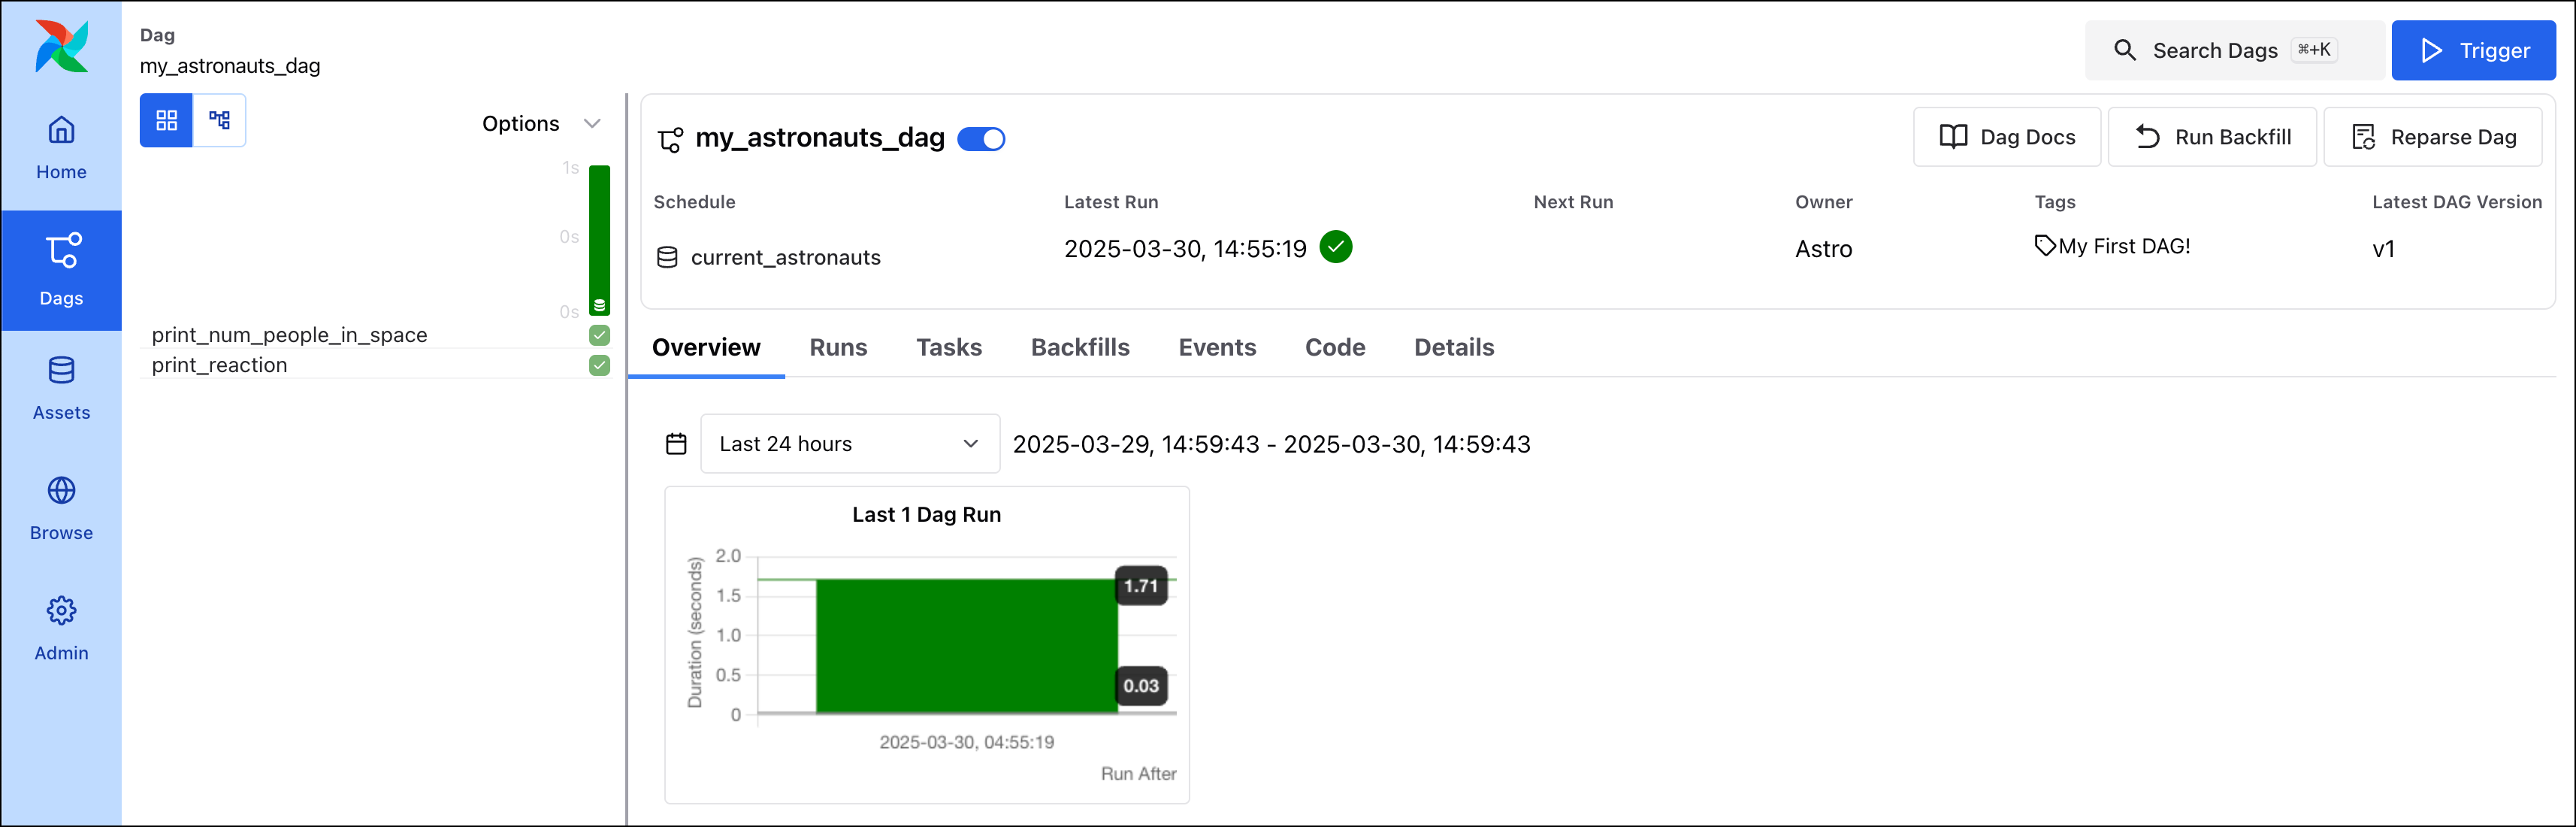Viewport: 2576px width, 827px height.
Task: Open the Last 24 hours time range dropdown
Action: pyautogui.click(x=849, y=443)
